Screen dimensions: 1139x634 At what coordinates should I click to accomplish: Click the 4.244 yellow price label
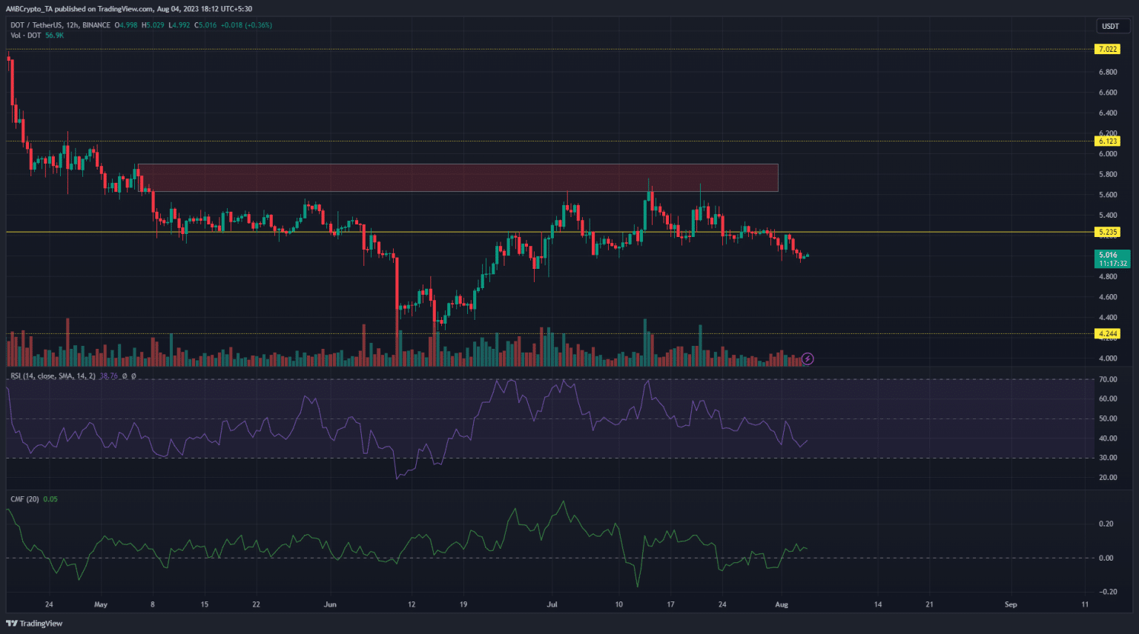1107,333
